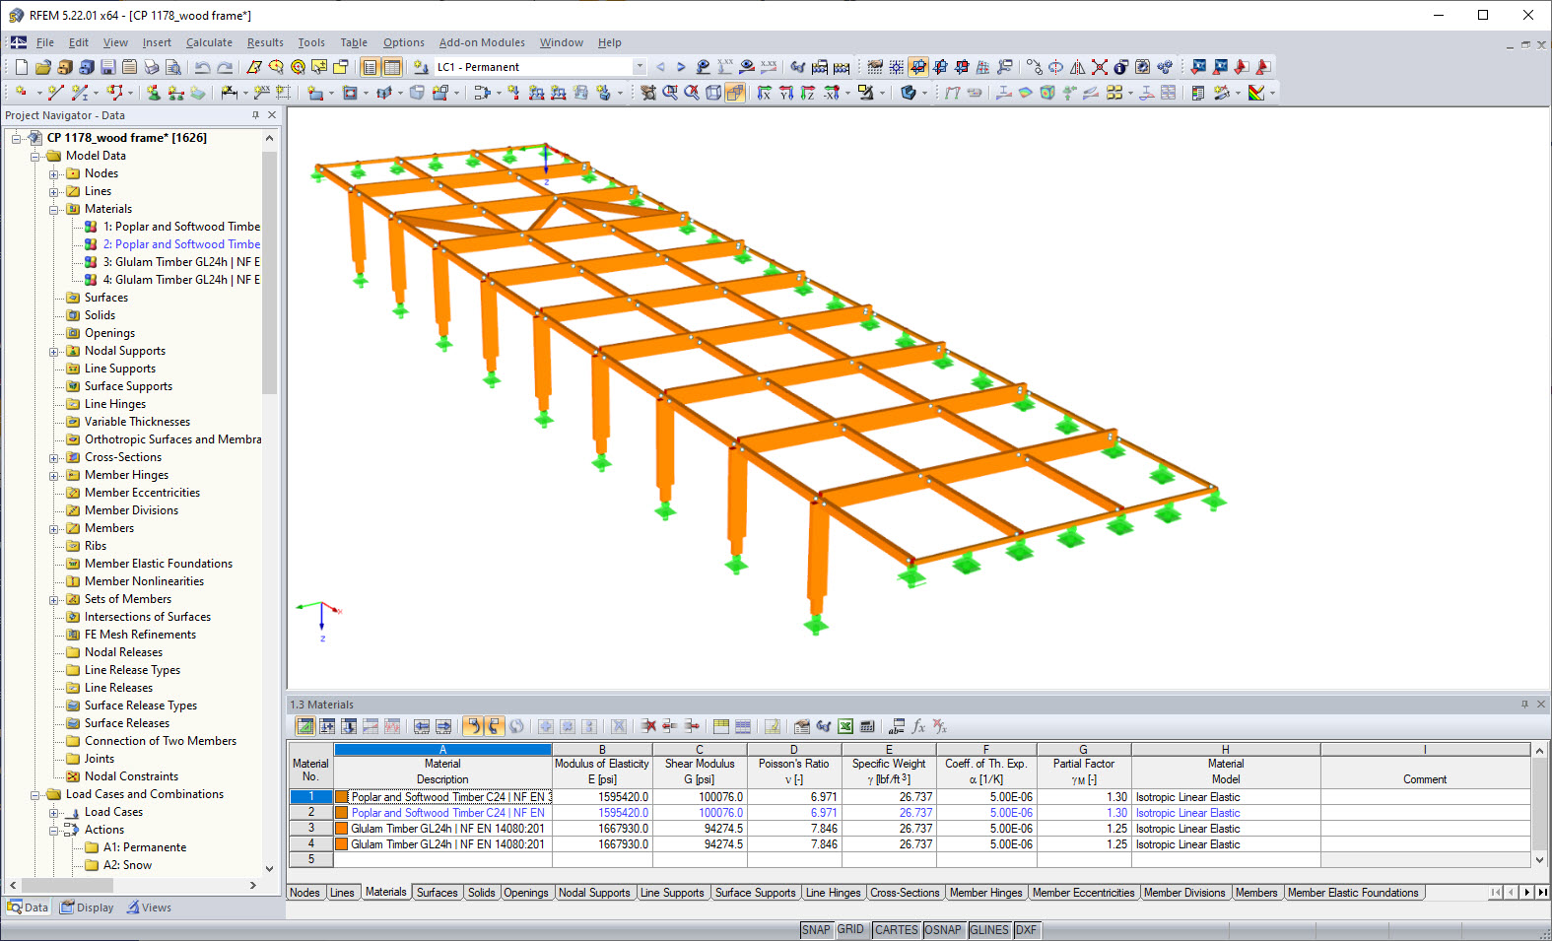Image resolution: width=1552 pixels, height=941 pixels.
Task: Click the orange color swatch for material 1
Action: coord(342,797)
